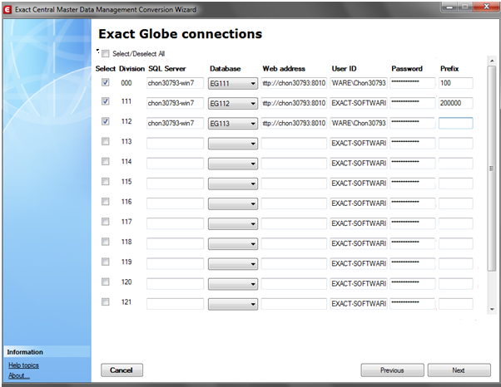Open the Help topics link
Screen dimensions: 501x387
[23, 365]
